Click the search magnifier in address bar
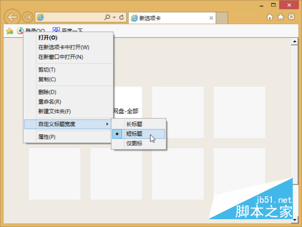This screenshot has width=302, height=227. click(x=108, y=17)
